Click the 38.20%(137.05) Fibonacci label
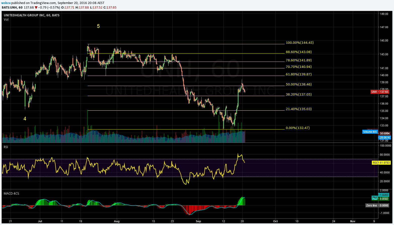The image size is (394, 225). pos(299,95)
